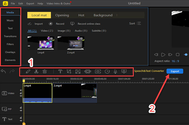Image resolution: width=189 pixels, height=125 pixels.
Task: Mute the Video track audio
Action: 21,90
